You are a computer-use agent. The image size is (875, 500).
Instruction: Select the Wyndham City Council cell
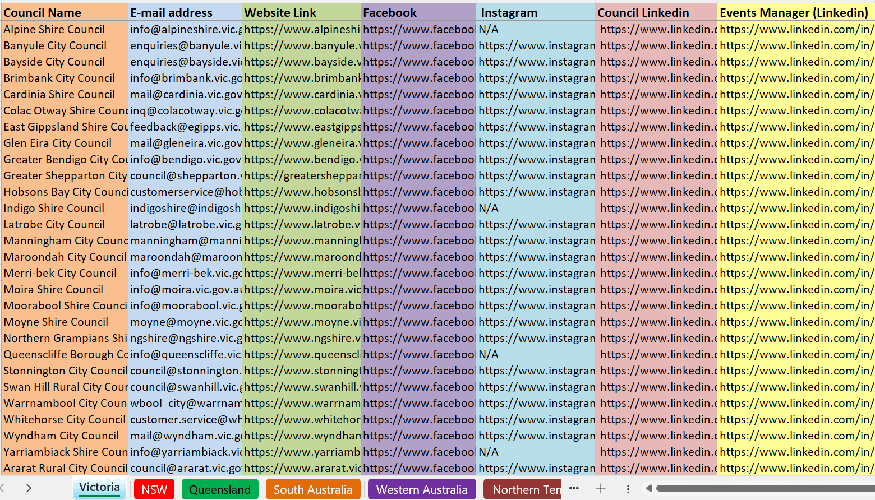point(64,436)
